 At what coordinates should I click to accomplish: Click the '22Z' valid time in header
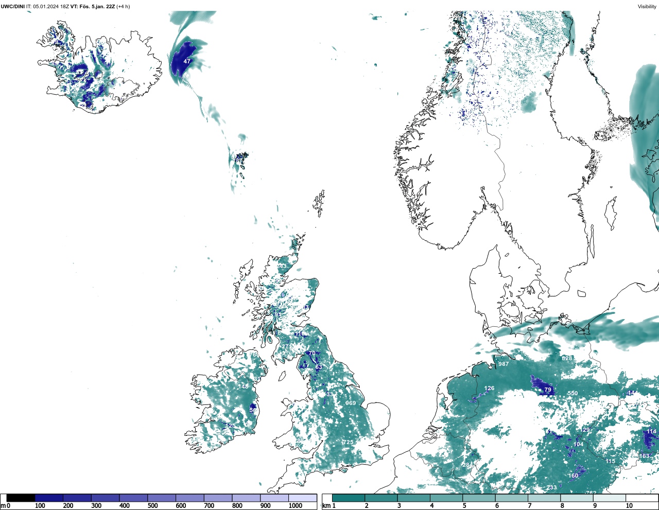click(x=110, y=7)
